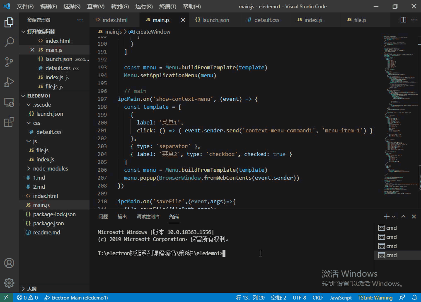Image resolution: width=421 pixels, height=302 pixels.
Task: Open remote window indicator in status bar
Action: (7, 297)
